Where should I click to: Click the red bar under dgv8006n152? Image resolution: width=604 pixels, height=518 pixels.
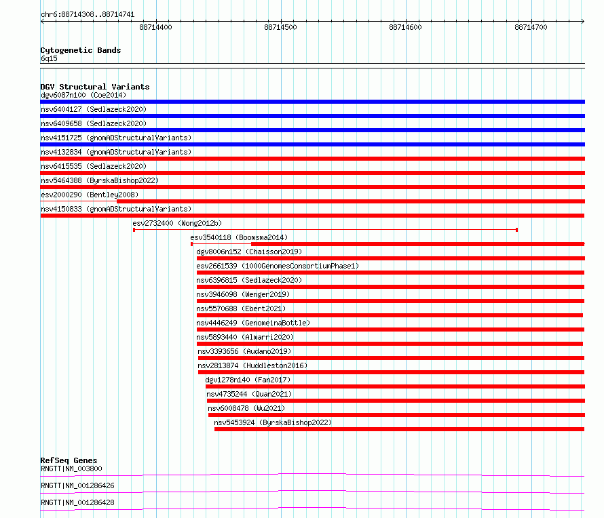[x=391, y=258]
